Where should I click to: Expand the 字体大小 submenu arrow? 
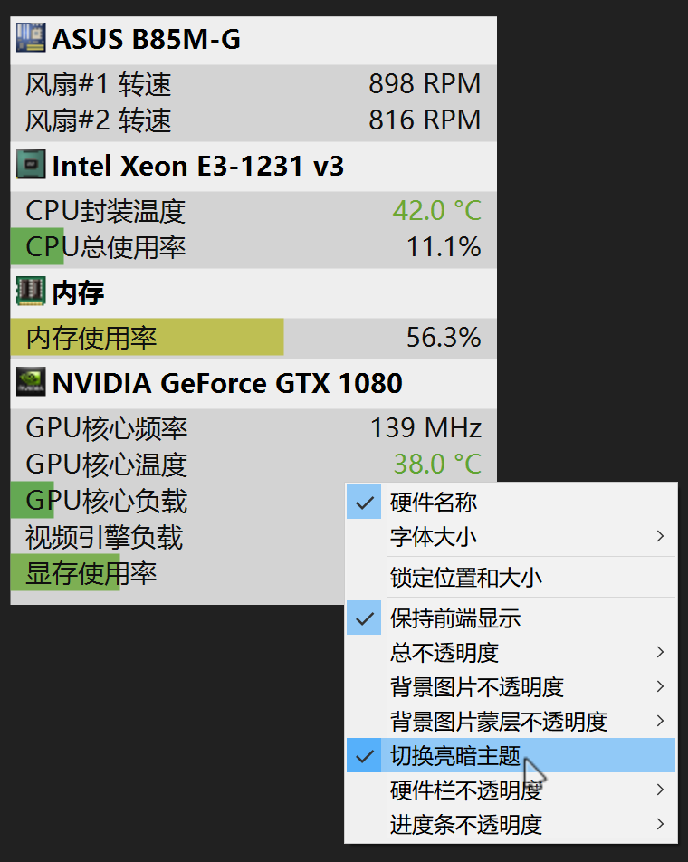coord(660,537)
